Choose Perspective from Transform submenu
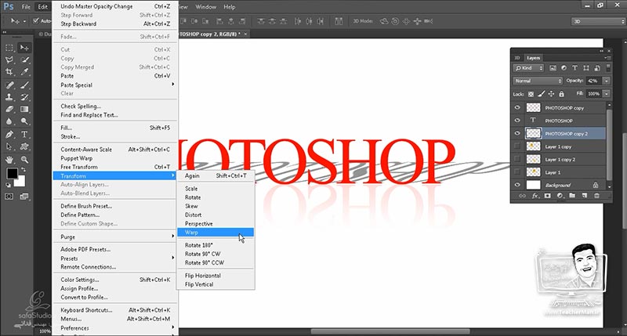 click(216, 223)
